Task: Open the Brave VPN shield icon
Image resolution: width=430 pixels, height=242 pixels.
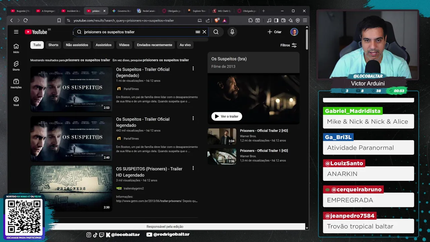Action: pos(298,21)
